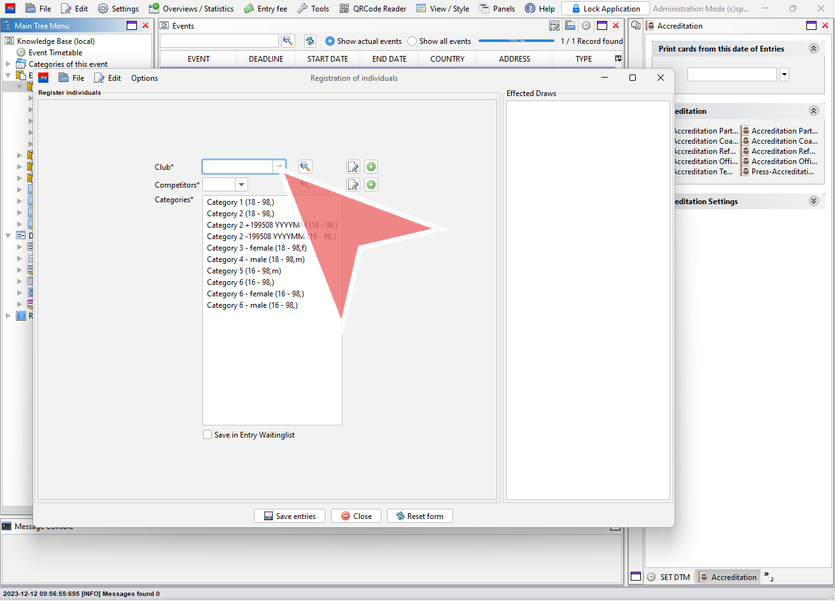
Task: Click the refresh icon in Events panel
Action: 310,41
